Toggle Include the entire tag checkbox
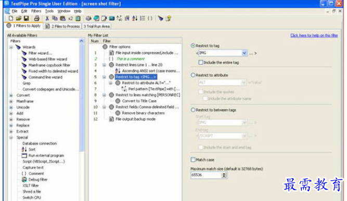This screenshot has width=347, height=201. pos(201,62)
